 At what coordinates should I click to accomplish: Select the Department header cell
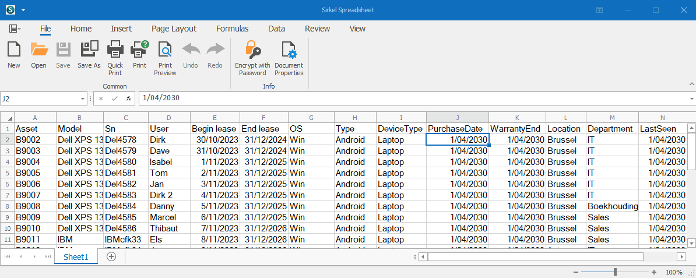[613, 128]
